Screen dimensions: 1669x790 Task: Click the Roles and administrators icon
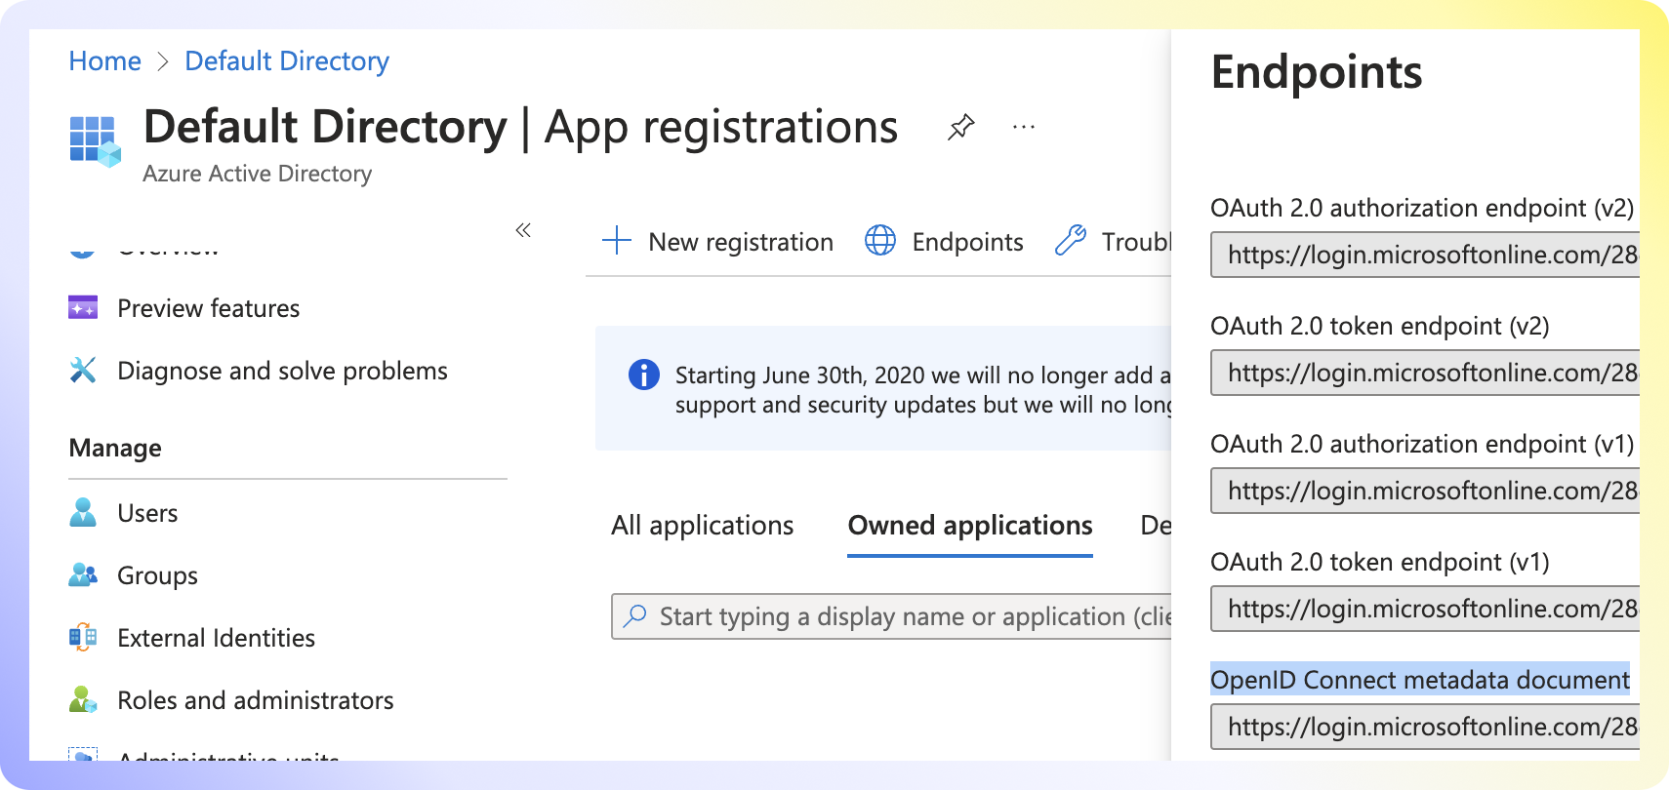[x=83, y=699]
